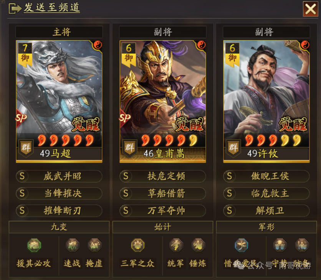The image size is (321, 280).
Task: Select the 万军夺帅 skill button
Action: click(162, 211)
